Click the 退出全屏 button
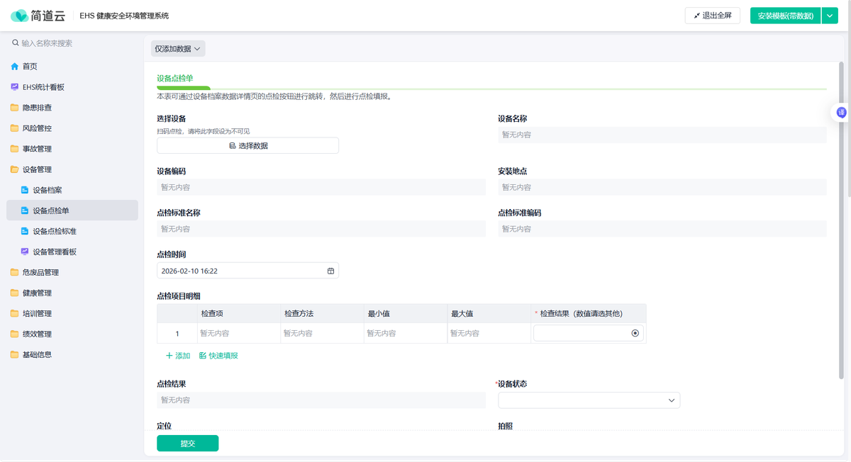 [x=713, y=16]
